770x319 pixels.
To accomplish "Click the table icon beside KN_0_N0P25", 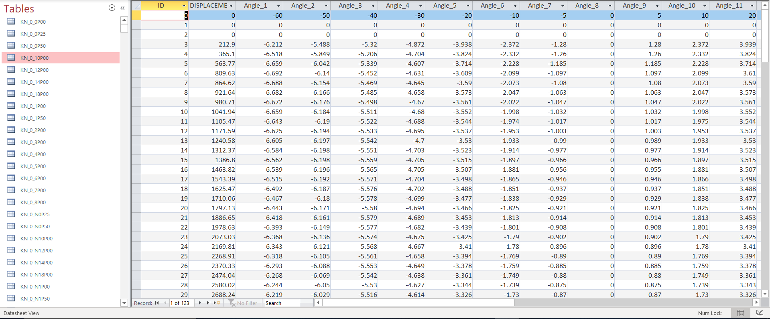I will [11, 214].
